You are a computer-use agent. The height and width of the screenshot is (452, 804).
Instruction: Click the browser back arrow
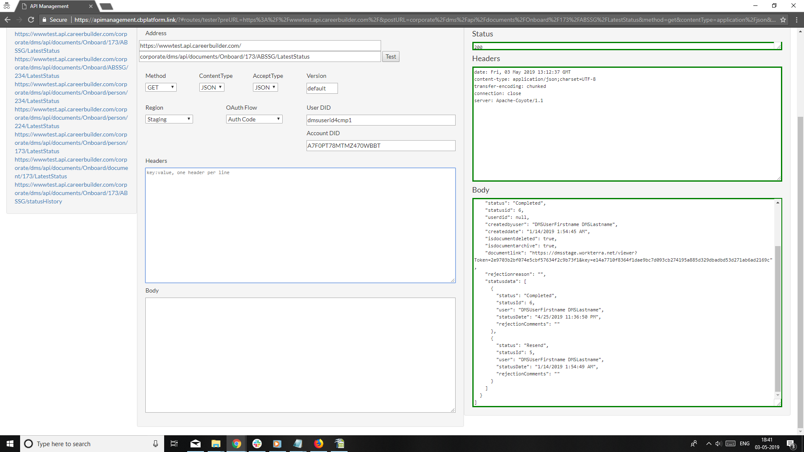[x=8, y=20]
